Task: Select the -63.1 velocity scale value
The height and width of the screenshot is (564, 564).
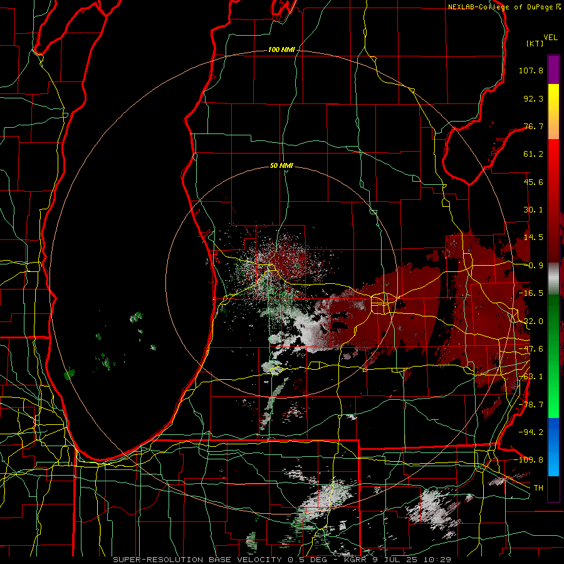Action: coord(531,377)
